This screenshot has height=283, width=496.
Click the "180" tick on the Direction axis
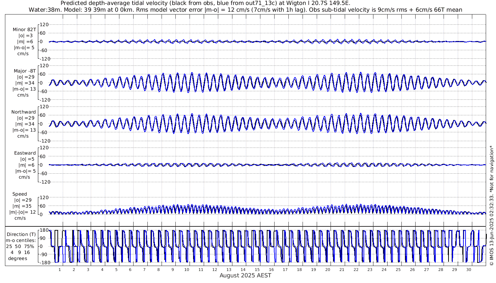44,231
